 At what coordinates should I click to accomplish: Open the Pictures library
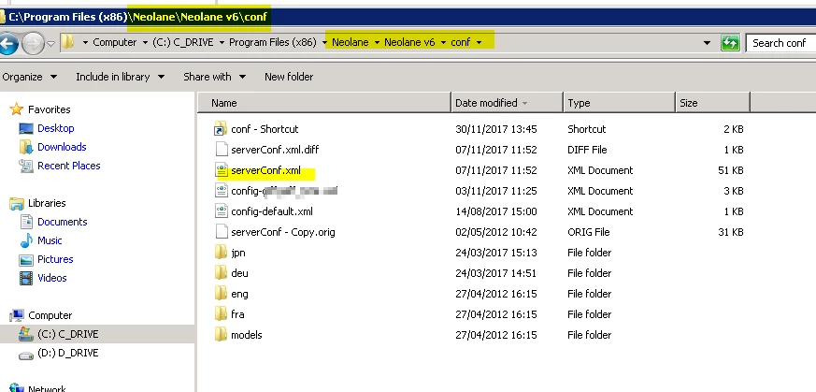click(55, 259)
